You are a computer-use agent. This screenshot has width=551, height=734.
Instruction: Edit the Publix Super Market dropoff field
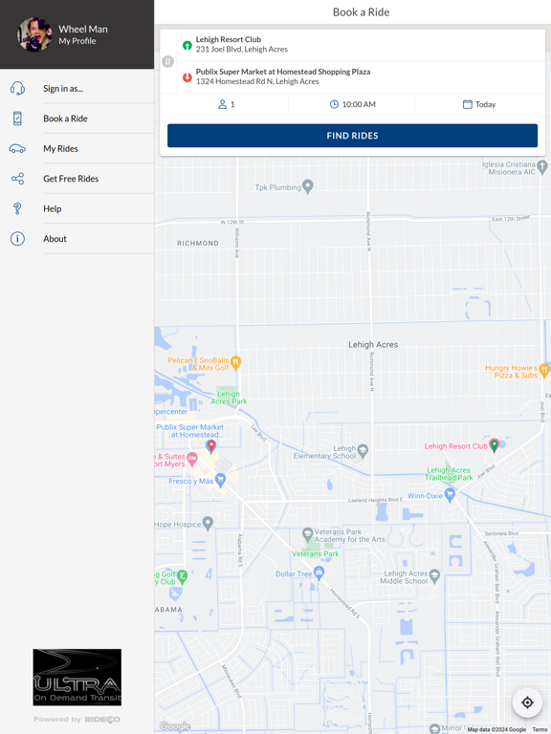click(361, 76)
